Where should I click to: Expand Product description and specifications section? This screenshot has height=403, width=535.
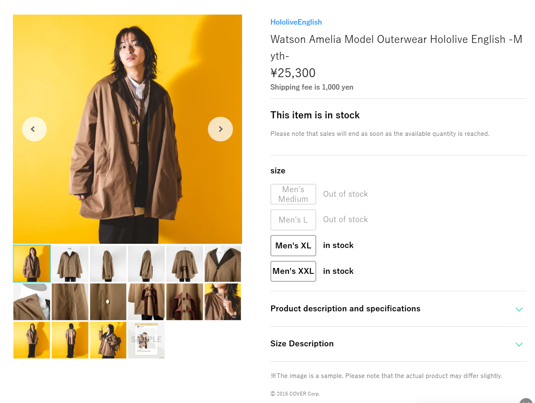point(519,309)
